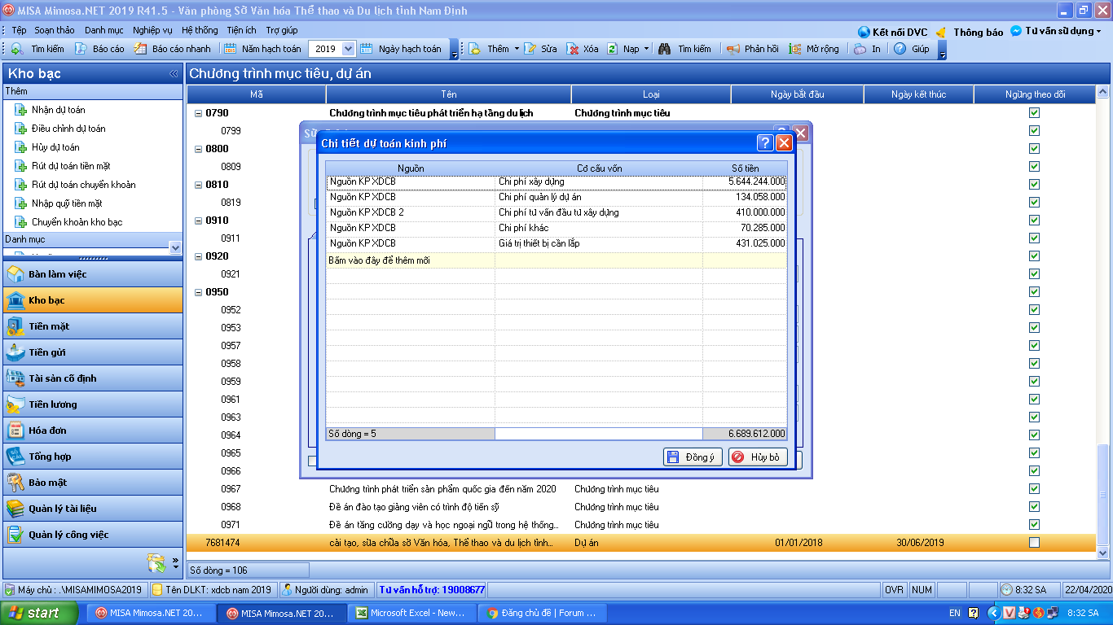
Task: Uncheck Ngừng theo dõi for row 0790
Action: [x=1034, y=113]
